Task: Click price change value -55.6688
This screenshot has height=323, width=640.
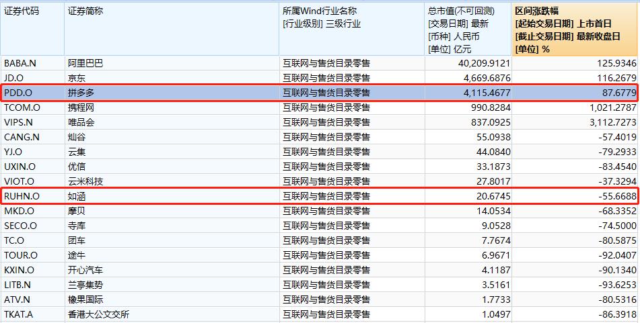Action: tap(617, 196)
